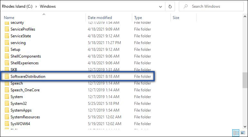Screen dimensions: 248x137
Task: Click the ServiceProfiles folder icon
Action: [7, 29]
